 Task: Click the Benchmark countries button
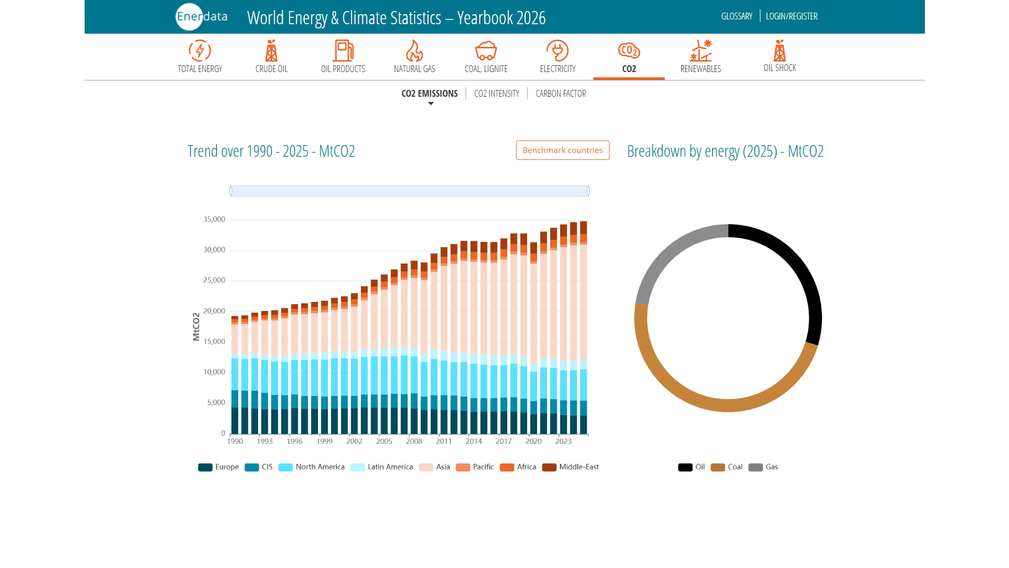[x=562, y=150]
